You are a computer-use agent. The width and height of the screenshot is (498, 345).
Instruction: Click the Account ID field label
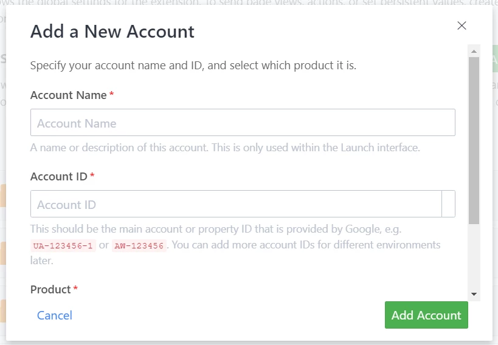(x=59, y=177)
